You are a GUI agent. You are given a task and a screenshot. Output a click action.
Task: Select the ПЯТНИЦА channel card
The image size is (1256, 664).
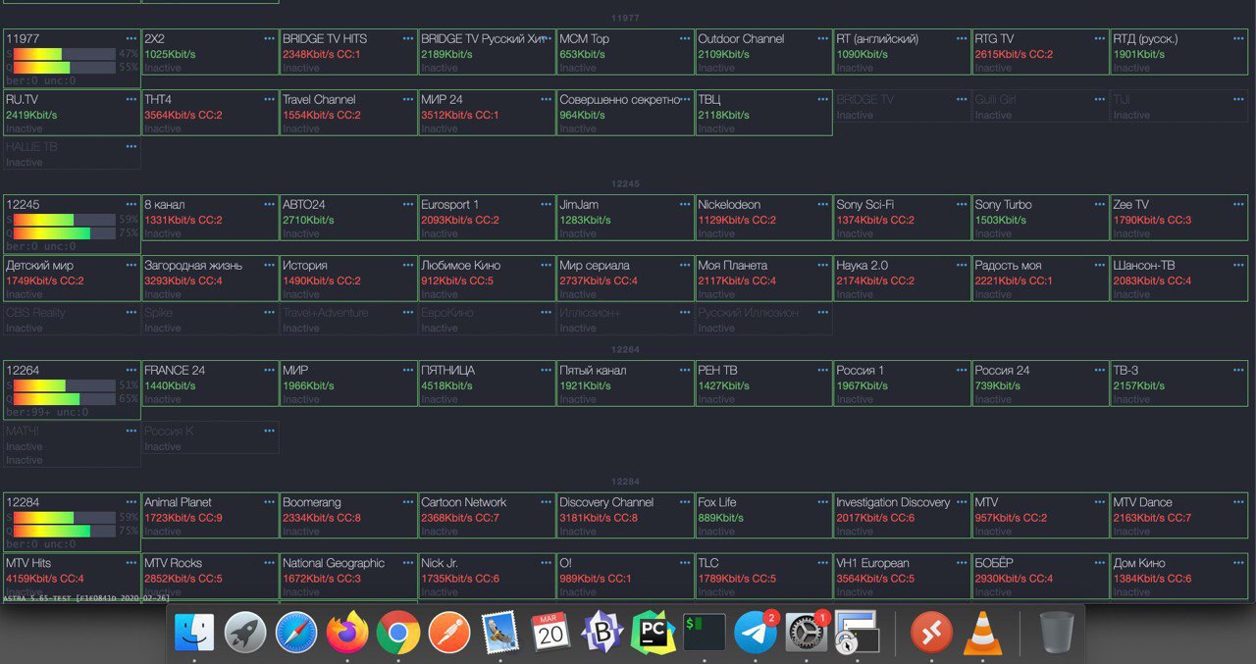tap(487, 384)
